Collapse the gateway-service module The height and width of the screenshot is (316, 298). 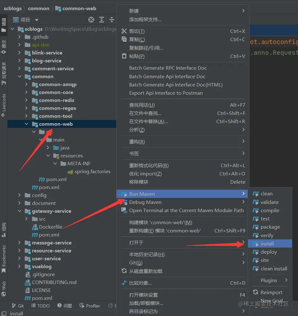pyautogui.click(x=20, y=211)
